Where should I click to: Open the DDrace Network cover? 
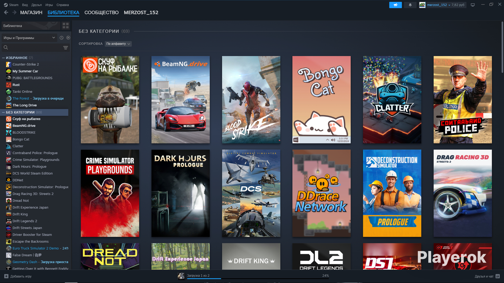click(321, 193)
